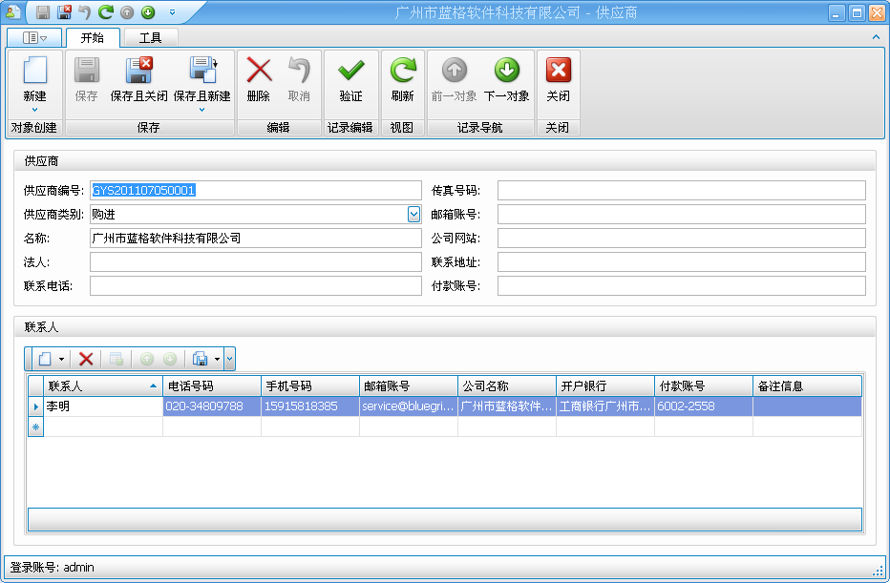The image size is (890, 583).
Task: Expand the 新建 dropdown arrow
Action: [x=34, y=110]
